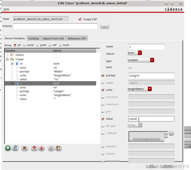The image size is (191, 170).
Task: Copy the selected variable
Action: pos(51,148)
